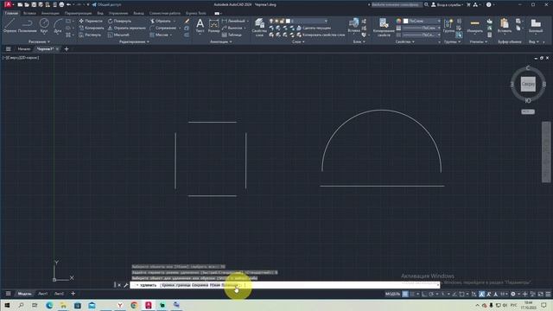
Task: Click the Measure (Измерить) tool
Action: [x=474, y=26]
